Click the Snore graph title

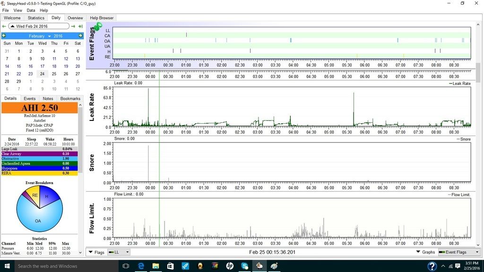(x=91, y=162)
